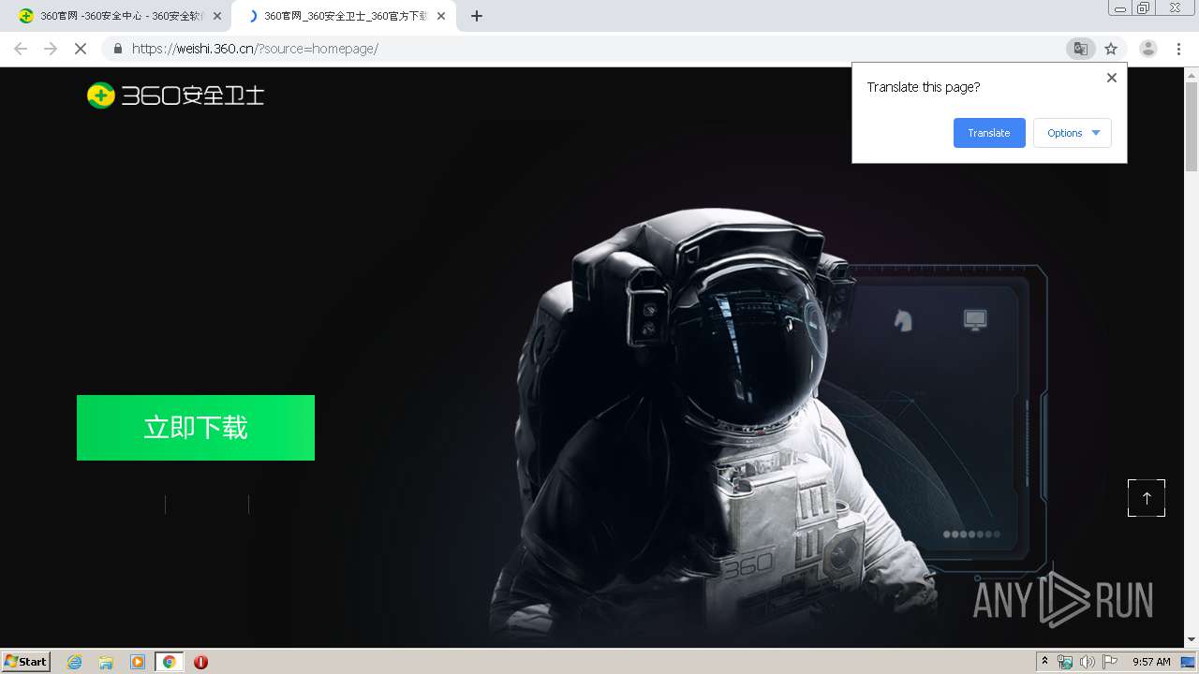Launch Internet Explorer from the taskbar
The image size is (1199, 674).
pyautogui.click(x=74, y=662)
